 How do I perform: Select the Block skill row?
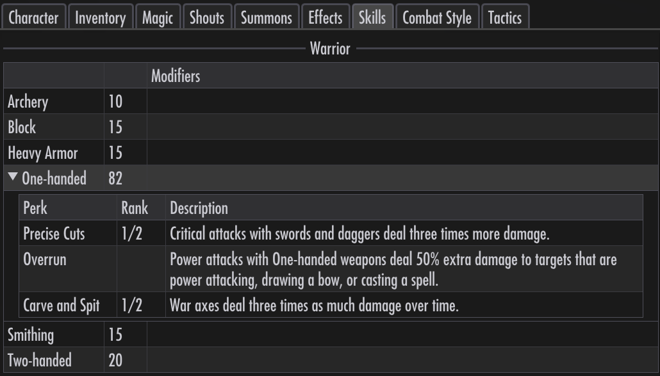tap(331, 127)
